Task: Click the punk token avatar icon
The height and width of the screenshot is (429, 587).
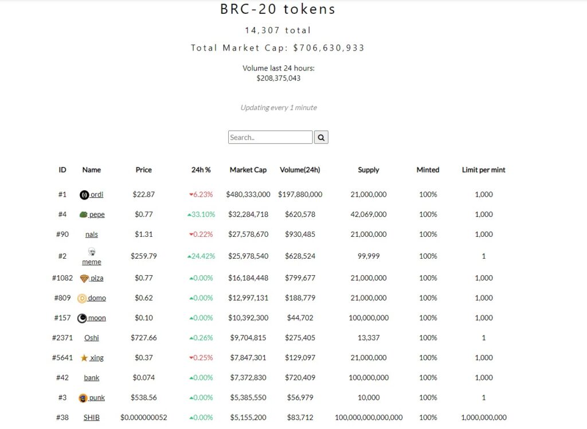Action: point(83,398)
